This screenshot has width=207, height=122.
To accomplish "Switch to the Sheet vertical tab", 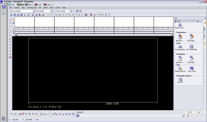I will tap(204, 29).
